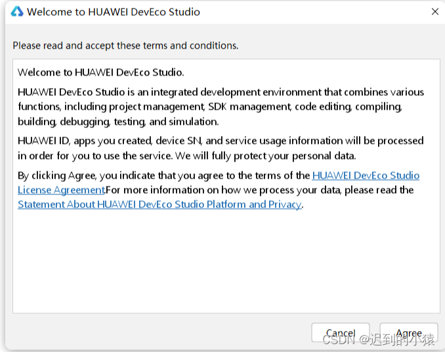Open Statement About HUAWEI DevEco Studio Platform and Privacy
445x352 pixels.
click(159, 204)
